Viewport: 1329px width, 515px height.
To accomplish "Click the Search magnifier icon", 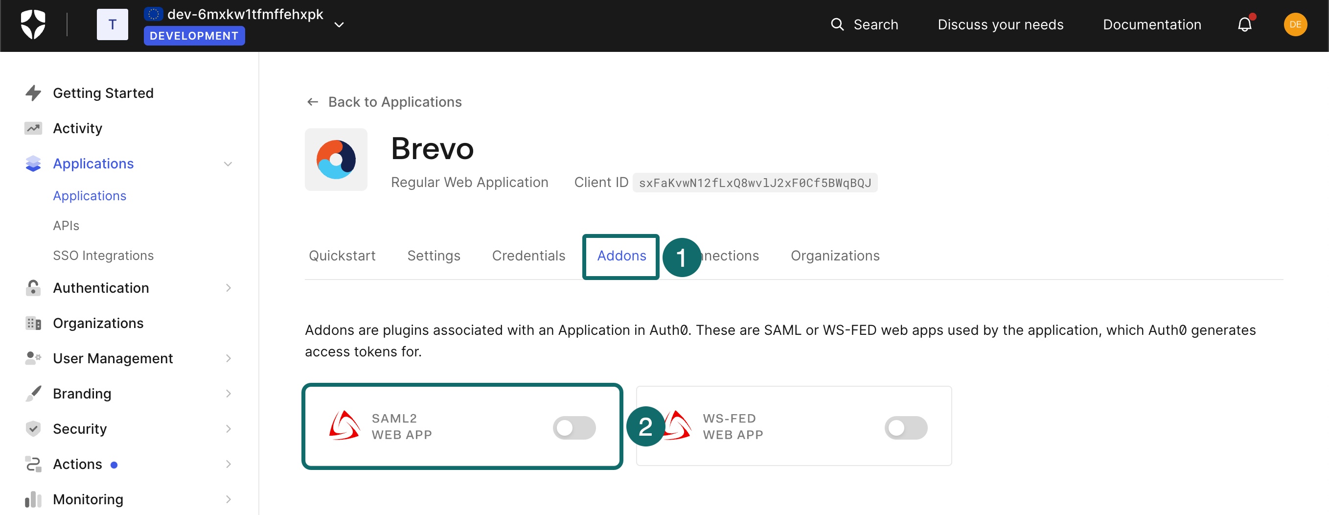I will 836,23.
